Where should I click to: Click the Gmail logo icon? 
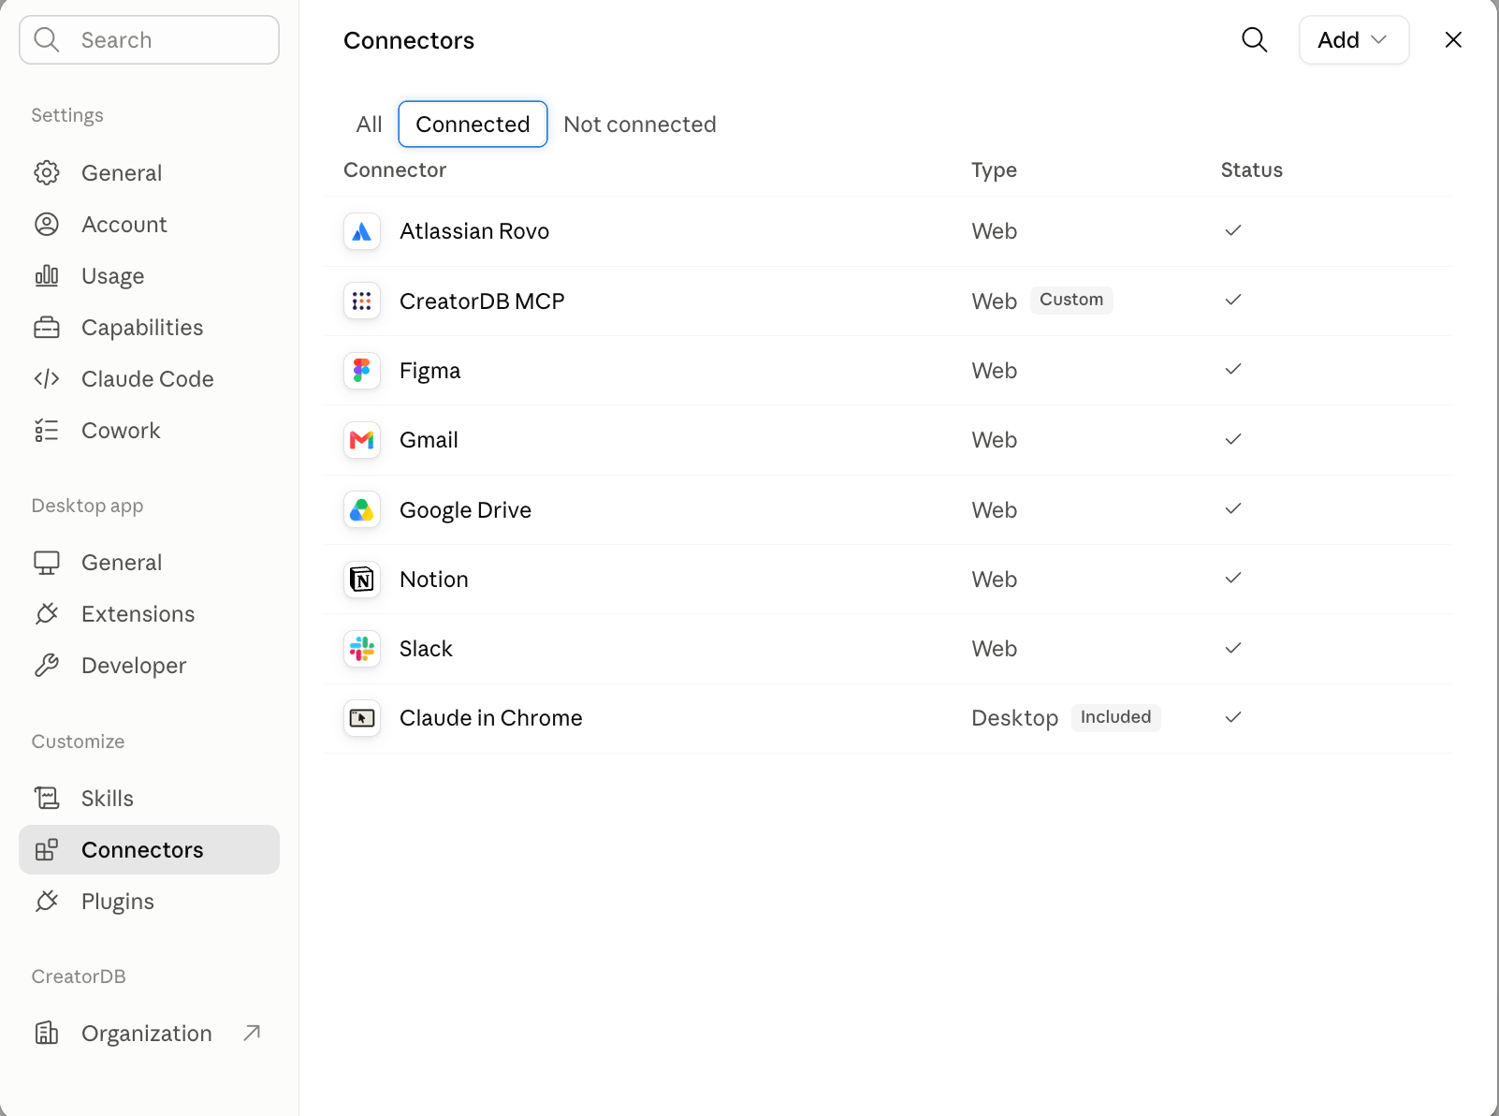[362, 440]
